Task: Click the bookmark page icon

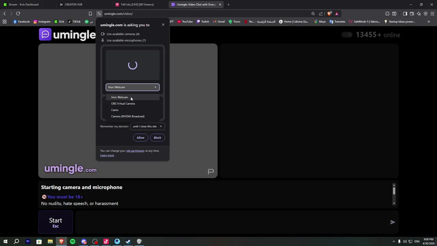Action: click(x=90, y=14)
